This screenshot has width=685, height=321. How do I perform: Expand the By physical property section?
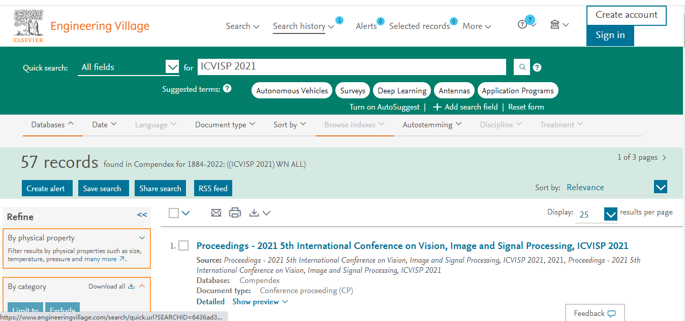click(x=142, y=237)
